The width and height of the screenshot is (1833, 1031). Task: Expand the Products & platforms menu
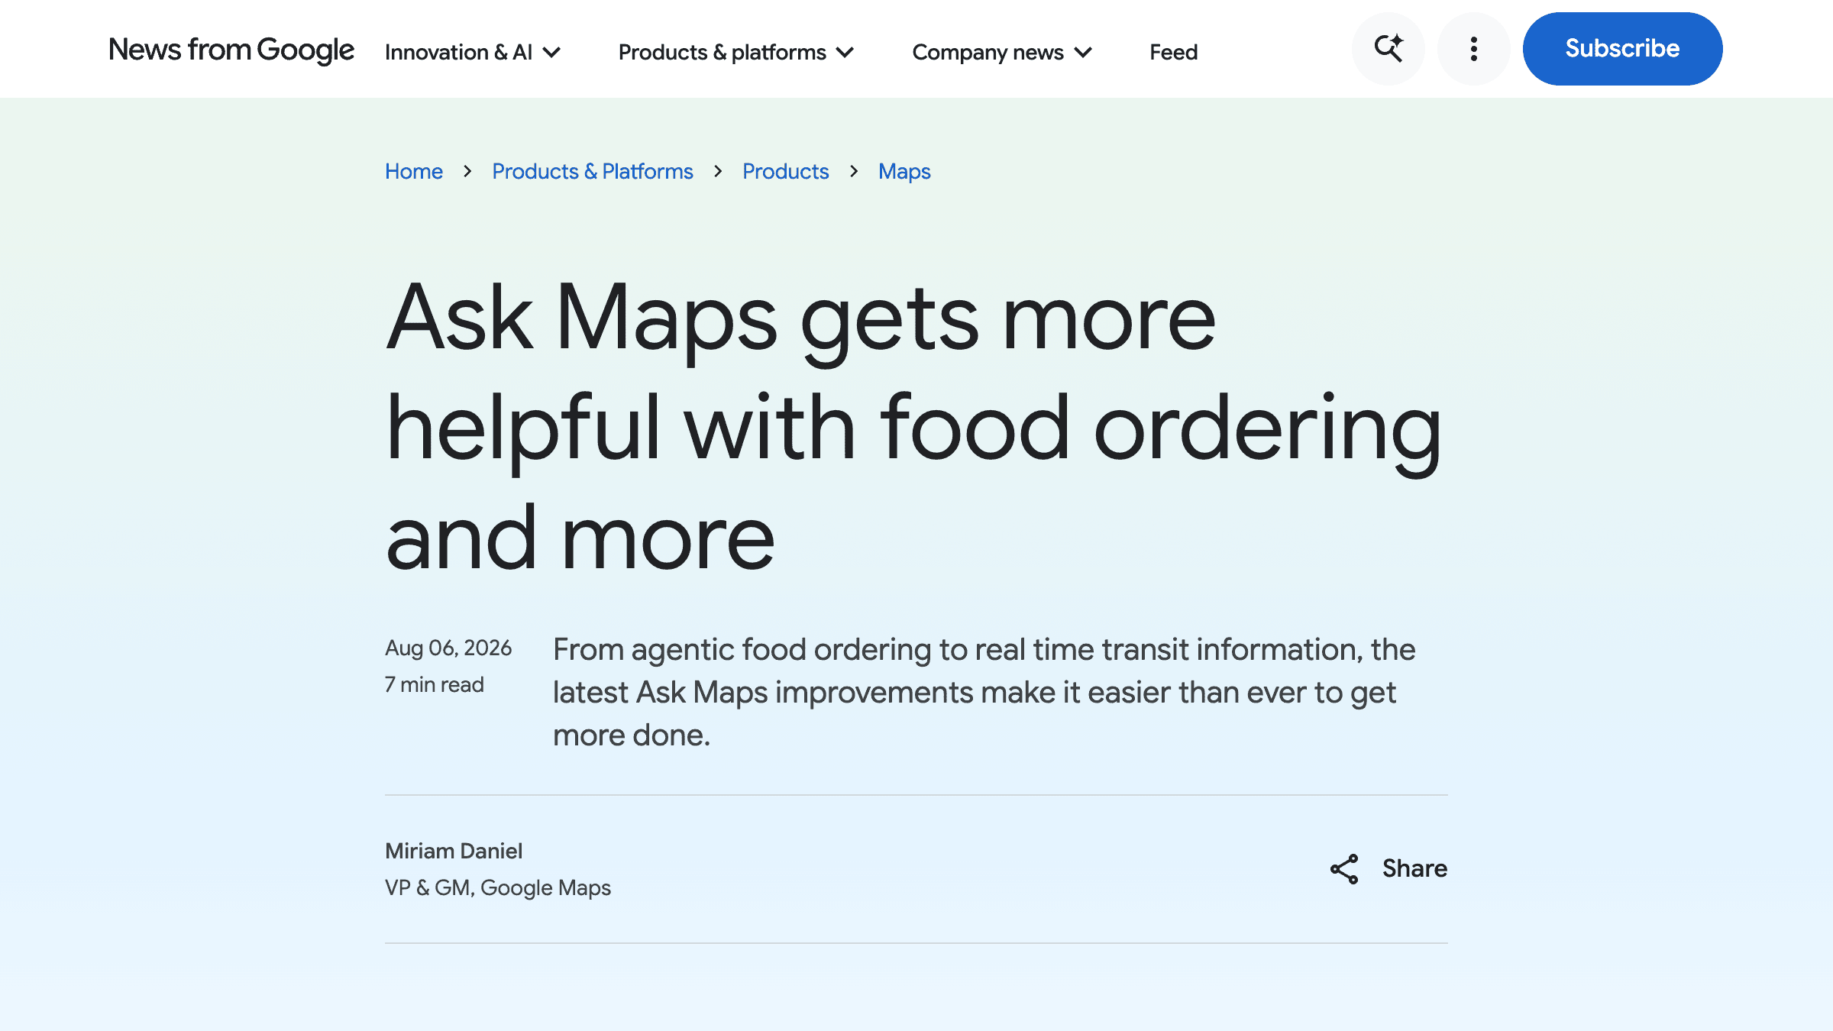tap(735, 52)
